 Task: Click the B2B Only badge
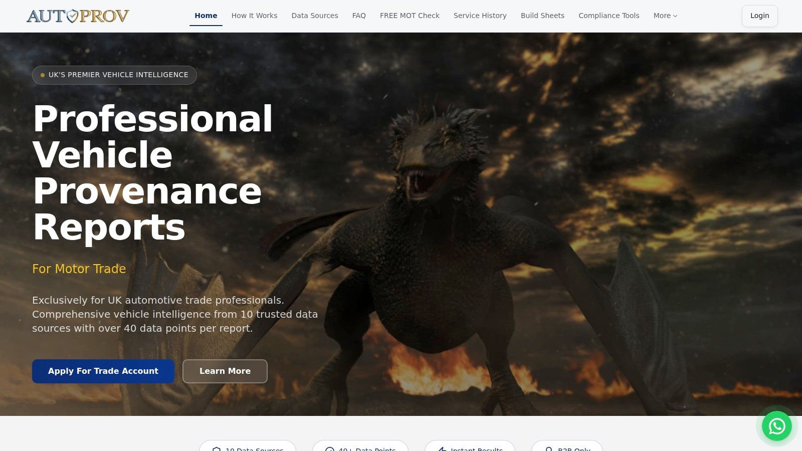(567, 445)
